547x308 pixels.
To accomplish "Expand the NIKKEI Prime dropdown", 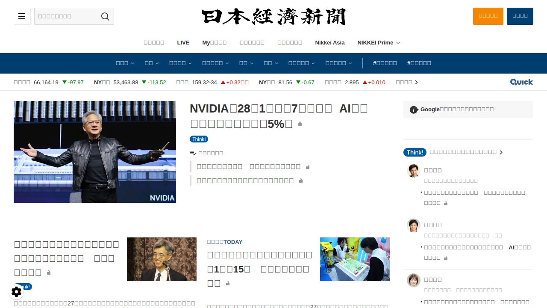I will (x=379, y=43).
